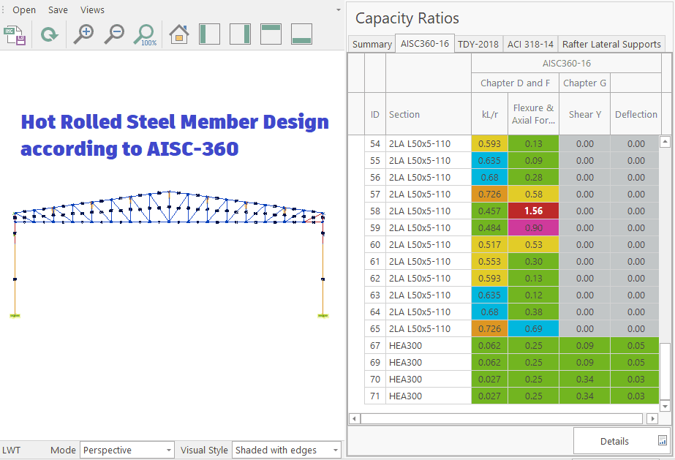675x460 pixels.
Task: Click the refresh view icon
Action: point(49,34)
